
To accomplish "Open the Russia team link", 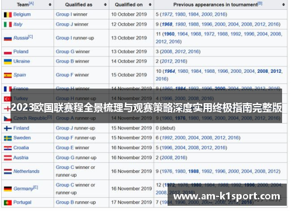I will [x=21, y=38].
